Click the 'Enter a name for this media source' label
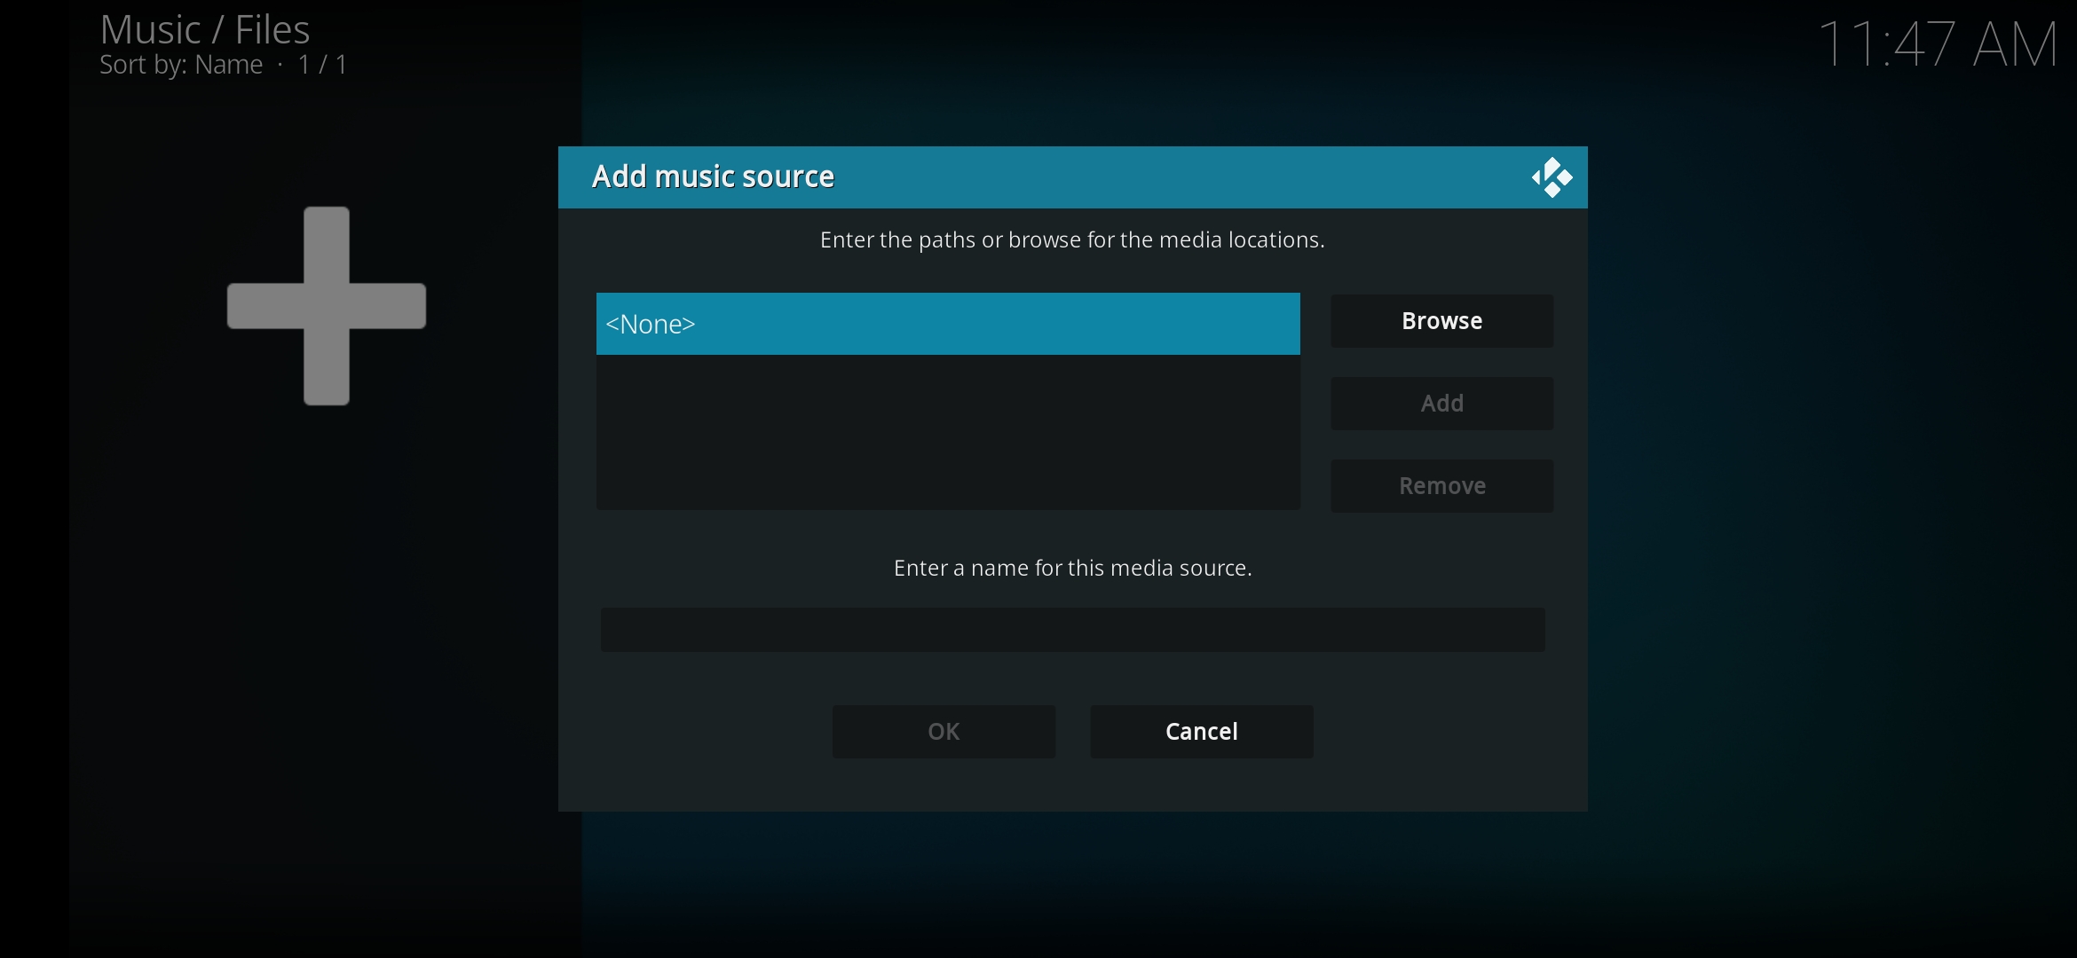 pyautogui.click(x=1072, y=568)
